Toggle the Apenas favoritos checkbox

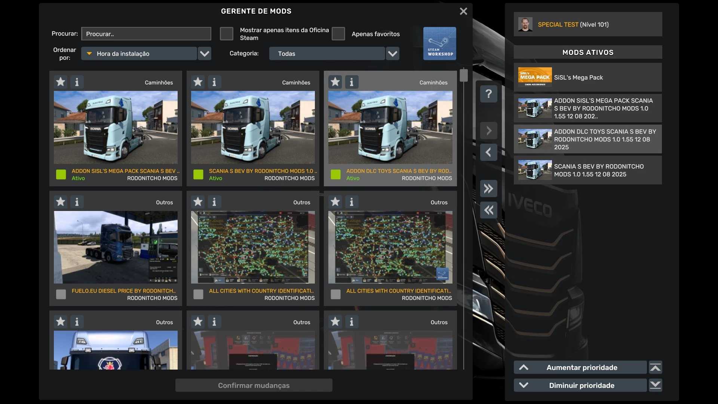(338, 34)
